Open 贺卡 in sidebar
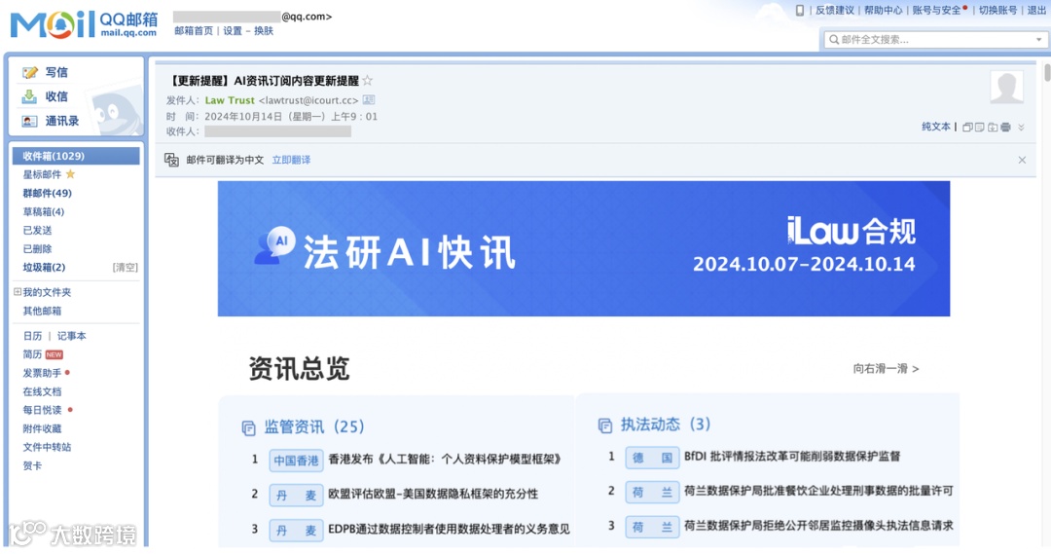This screenshot has height=554, width=1051. [x=32, y=465]
